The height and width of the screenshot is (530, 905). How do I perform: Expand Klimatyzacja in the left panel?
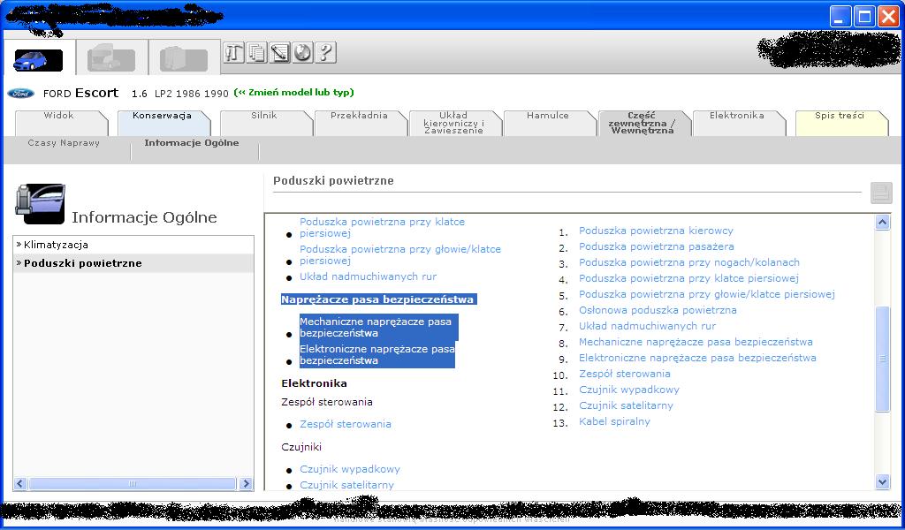click(56, 245)
